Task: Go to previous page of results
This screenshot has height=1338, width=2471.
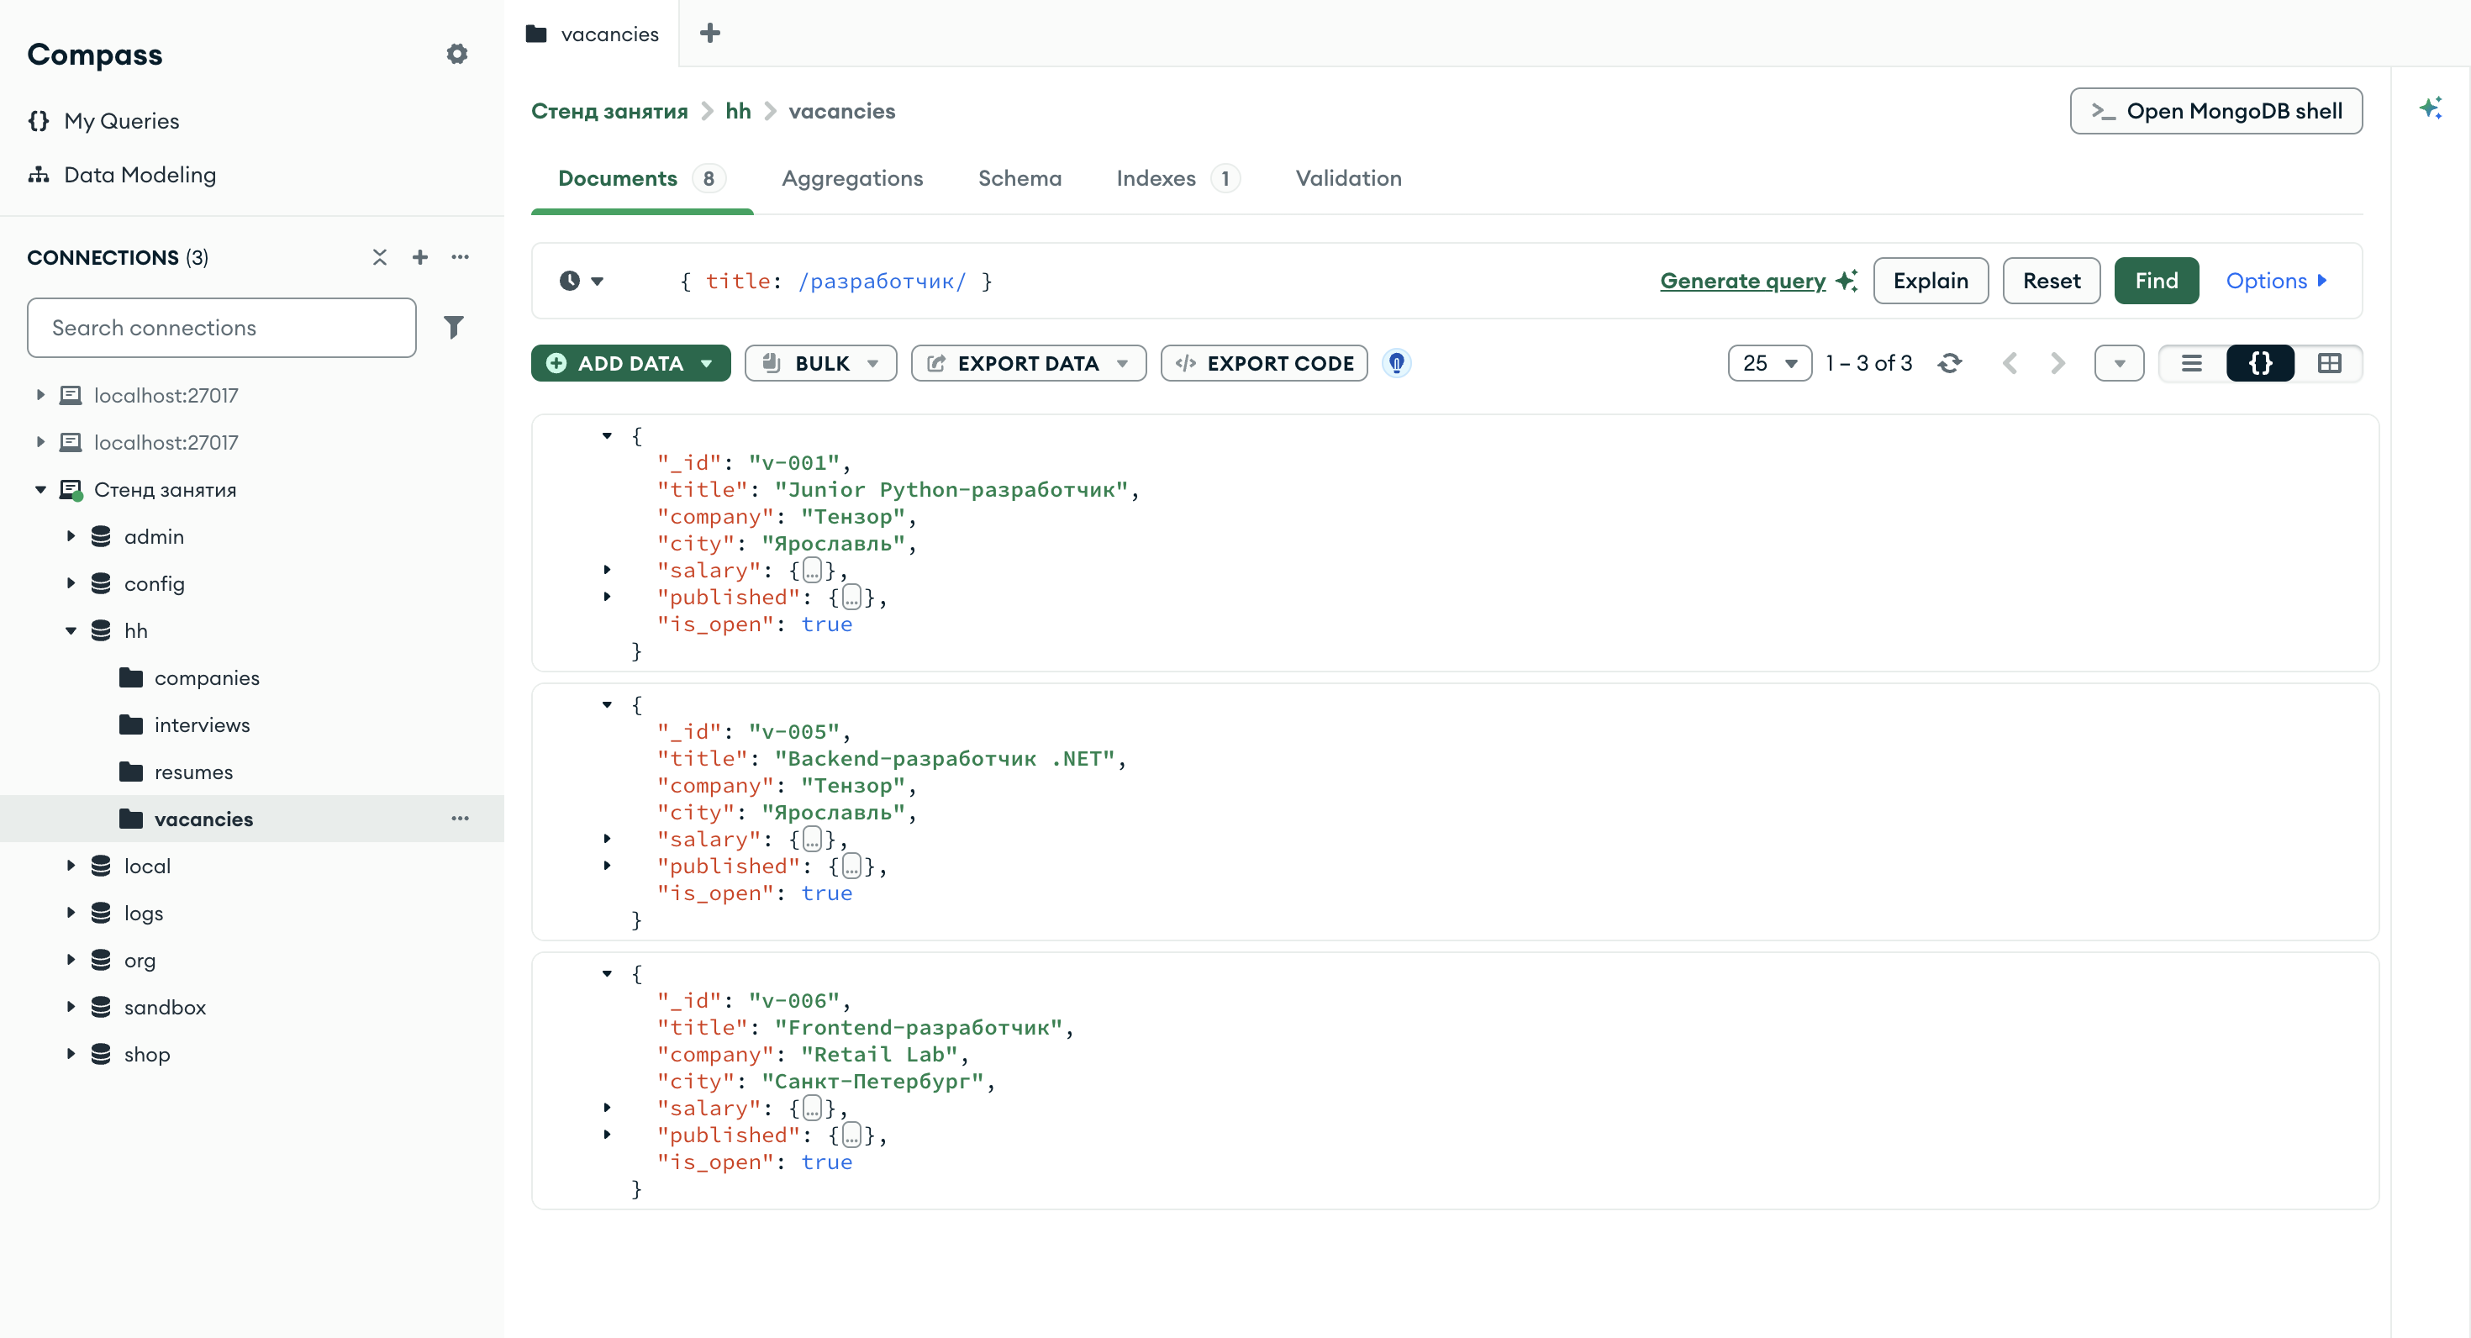Action: coord(2010,364)
